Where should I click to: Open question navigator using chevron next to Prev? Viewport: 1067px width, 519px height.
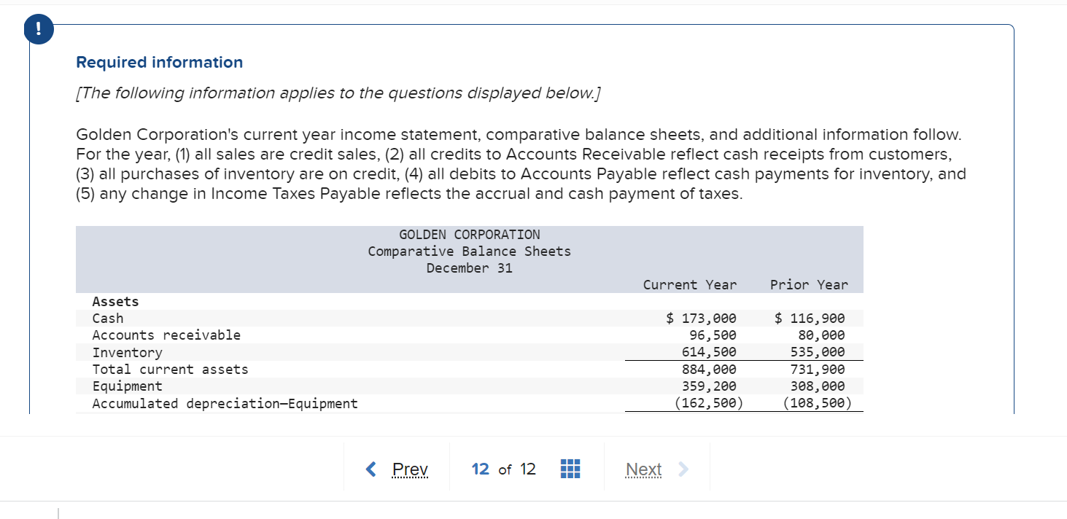370,469
